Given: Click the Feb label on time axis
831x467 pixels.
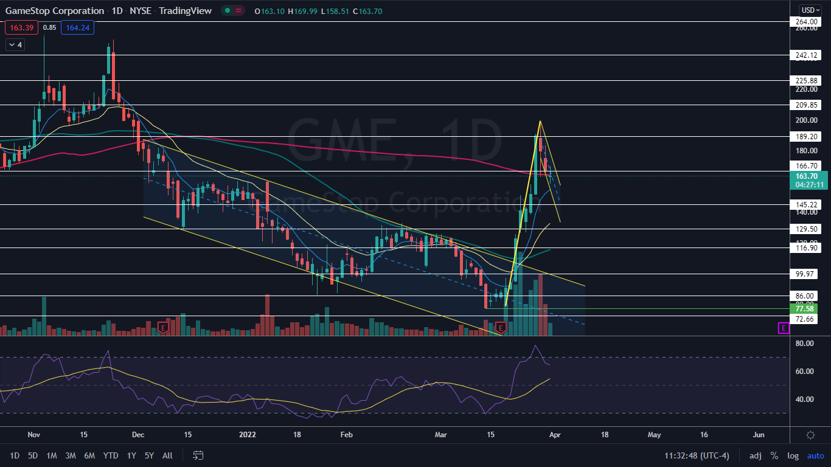Looking at the screenshot, I should (346, 435).
